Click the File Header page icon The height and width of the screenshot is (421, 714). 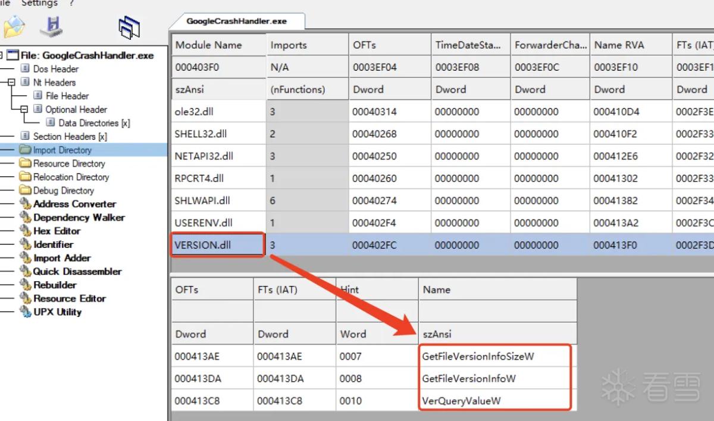pos(38,96)
